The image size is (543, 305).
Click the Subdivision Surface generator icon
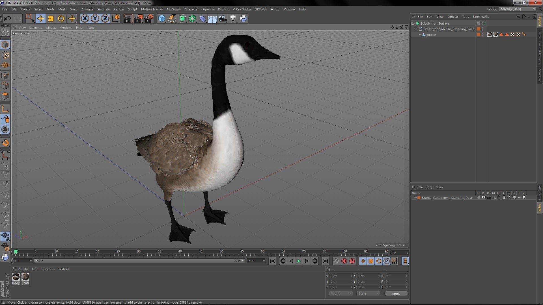pos(182,19)
